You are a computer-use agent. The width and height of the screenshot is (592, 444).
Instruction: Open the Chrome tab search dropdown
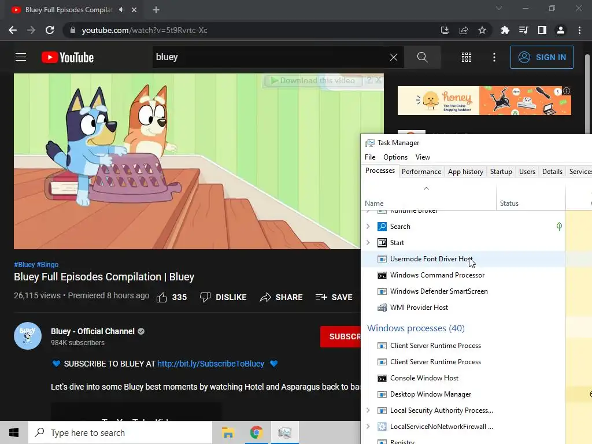click(x=499, y=8)
